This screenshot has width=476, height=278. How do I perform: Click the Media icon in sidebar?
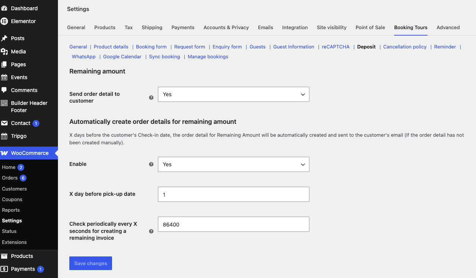5,52
